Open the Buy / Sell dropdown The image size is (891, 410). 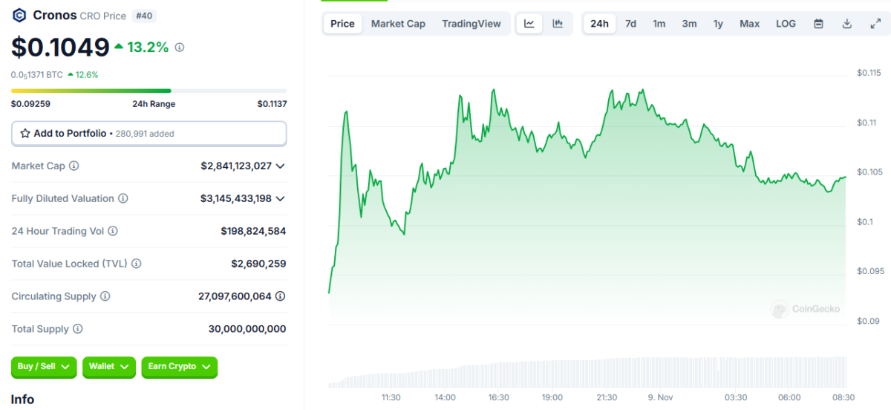point(44,366)
